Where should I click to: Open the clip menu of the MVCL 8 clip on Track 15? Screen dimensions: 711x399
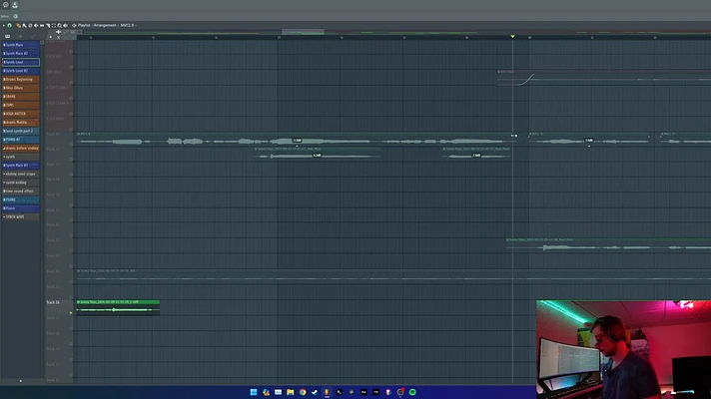pos(79,134)
